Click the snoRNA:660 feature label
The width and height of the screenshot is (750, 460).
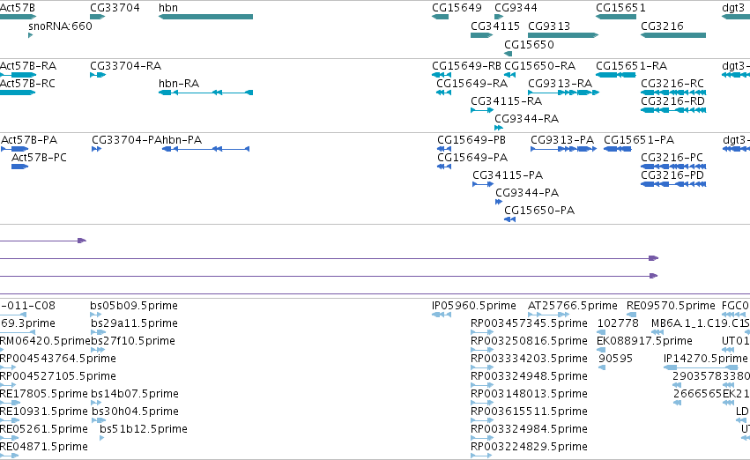point(60,26)
